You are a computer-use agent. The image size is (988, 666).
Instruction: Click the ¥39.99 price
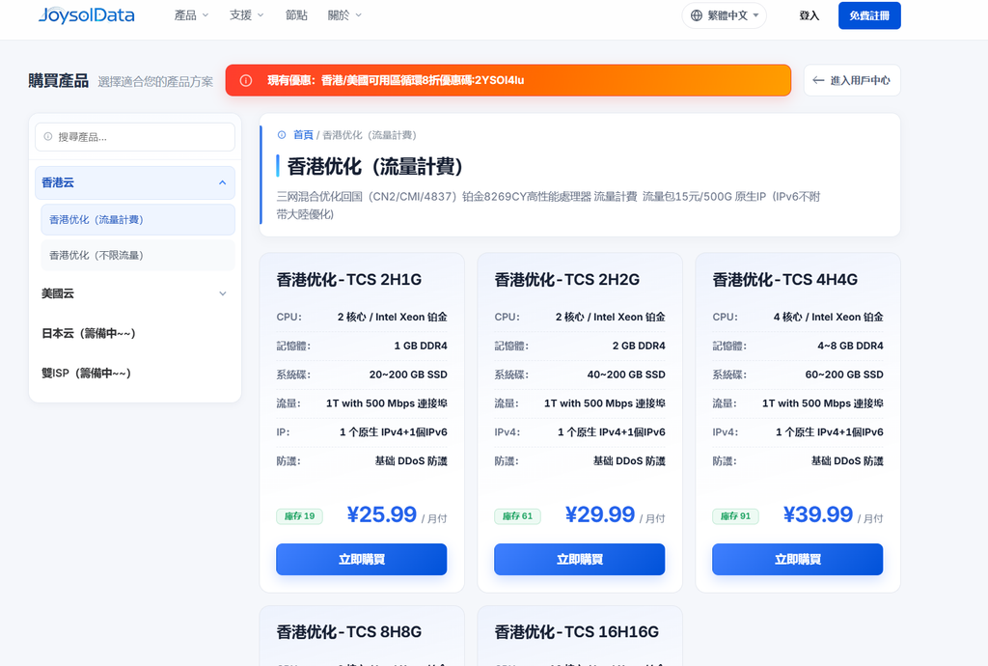pos(818,514)
